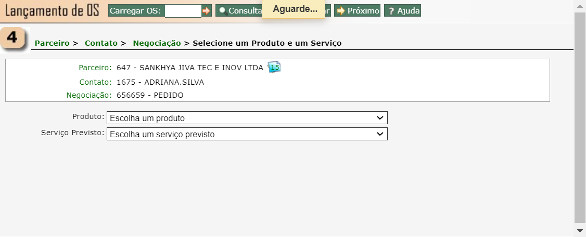Click the scrollbar down arrow

(x=580, y=230)
